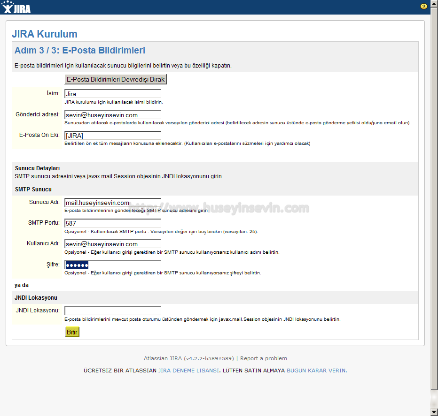Click the 'Adım 3 / 3: E-Posta Bildirimleri' heading
The width and height of the screenshot is (438, 416).
point(80,51)
